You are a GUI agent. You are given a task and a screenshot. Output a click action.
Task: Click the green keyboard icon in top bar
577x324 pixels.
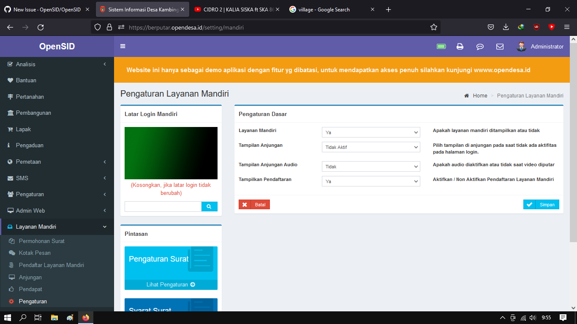click(x=441, y=46)
